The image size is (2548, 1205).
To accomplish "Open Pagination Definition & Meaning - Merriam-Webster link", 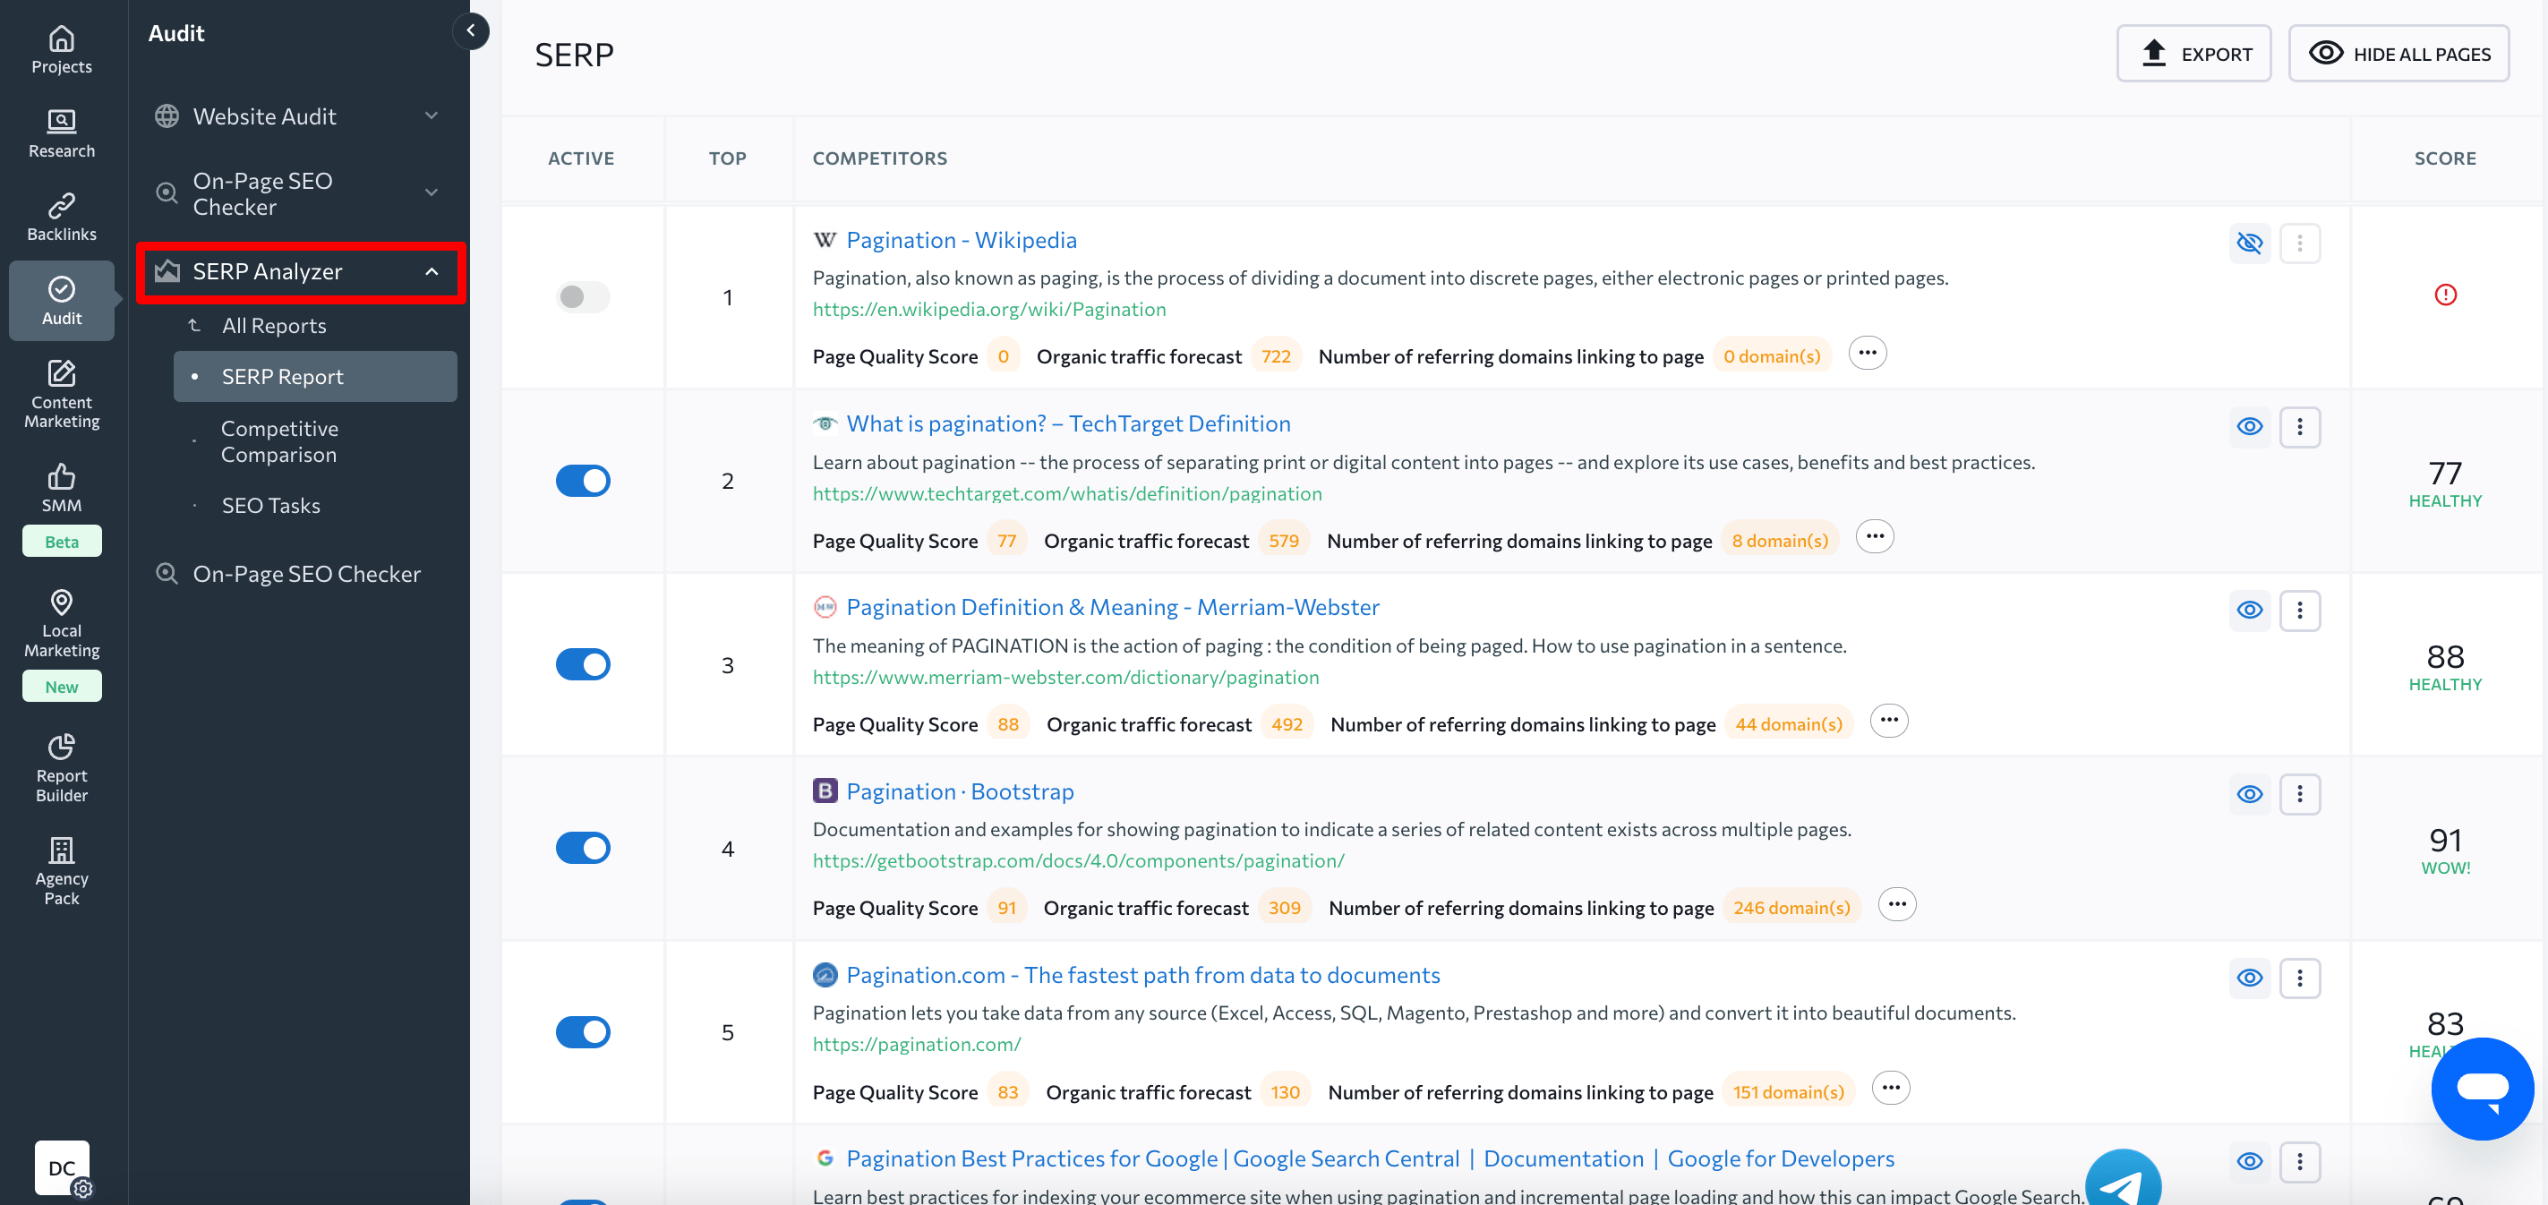I will point(1113,606).
